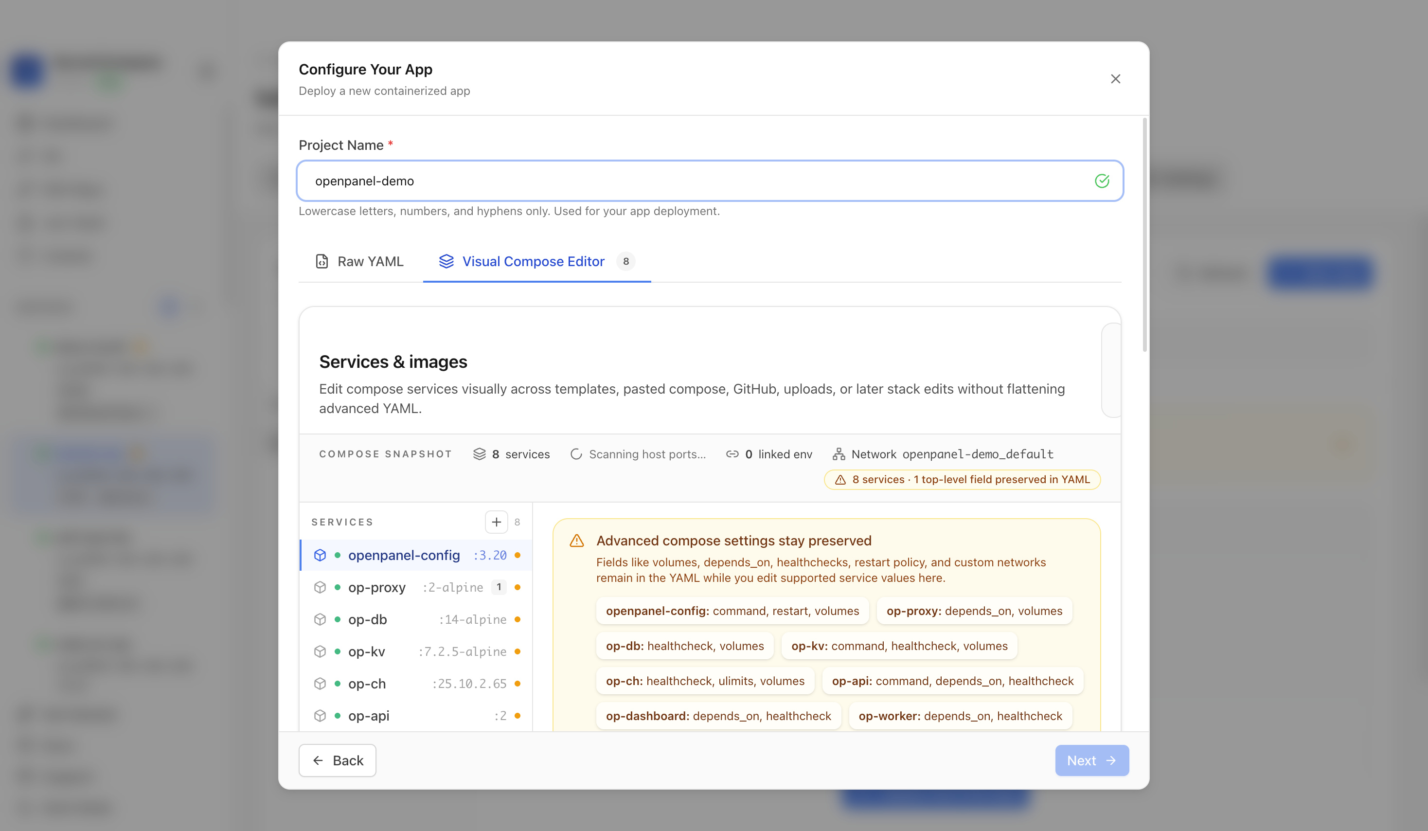This screenshot has height=831, width=1428.
Task: Click the green validation check icon
Action: tap(1102, 181)
